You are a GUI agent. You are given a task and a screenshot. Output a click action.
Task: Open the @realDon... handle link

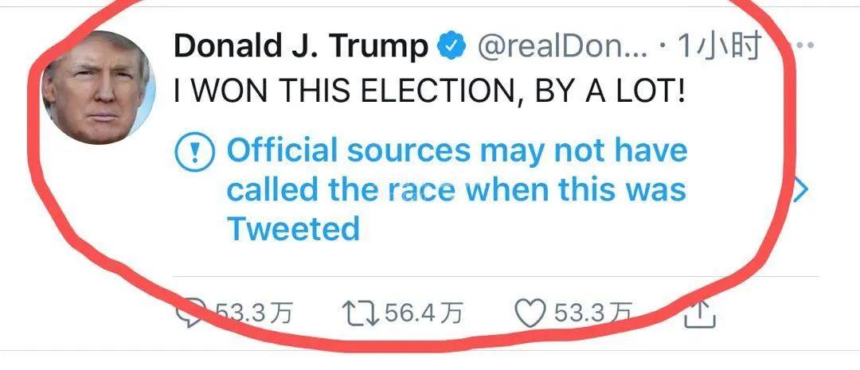(x=562, y=46)
